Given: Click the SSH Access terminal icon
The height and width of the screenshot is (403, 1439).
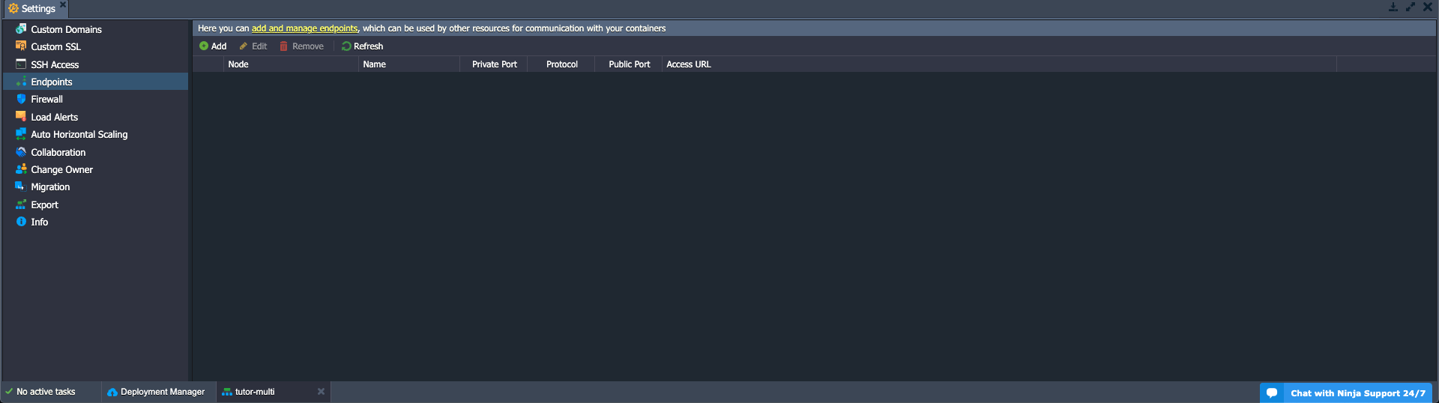Looking at the screenshot, I should (x=21, y=64).
